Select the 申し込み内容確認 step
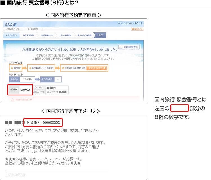 click(x=85, y=35)
